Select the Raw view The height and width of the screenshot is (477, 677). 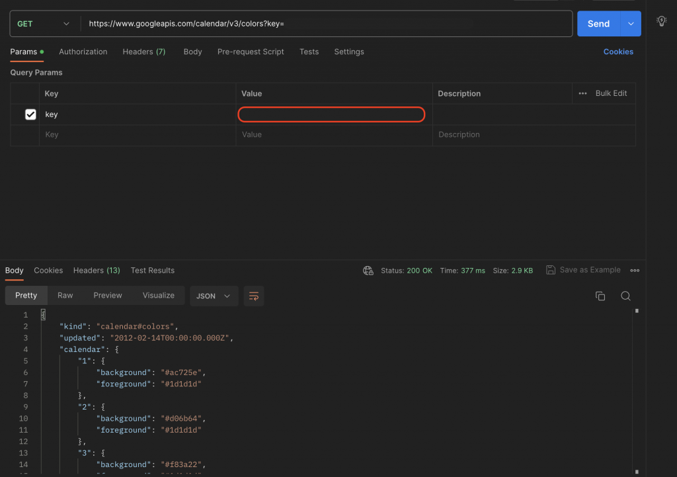[65, 296]
